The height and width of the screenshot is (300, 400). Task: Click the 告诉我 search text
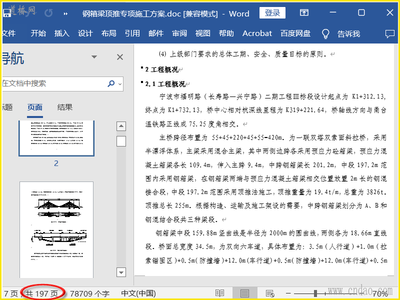pos(348,33)
